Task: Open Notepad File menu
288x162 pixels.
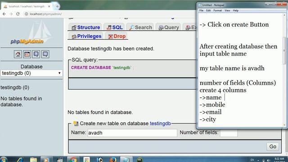Action: tap(201, 10)
